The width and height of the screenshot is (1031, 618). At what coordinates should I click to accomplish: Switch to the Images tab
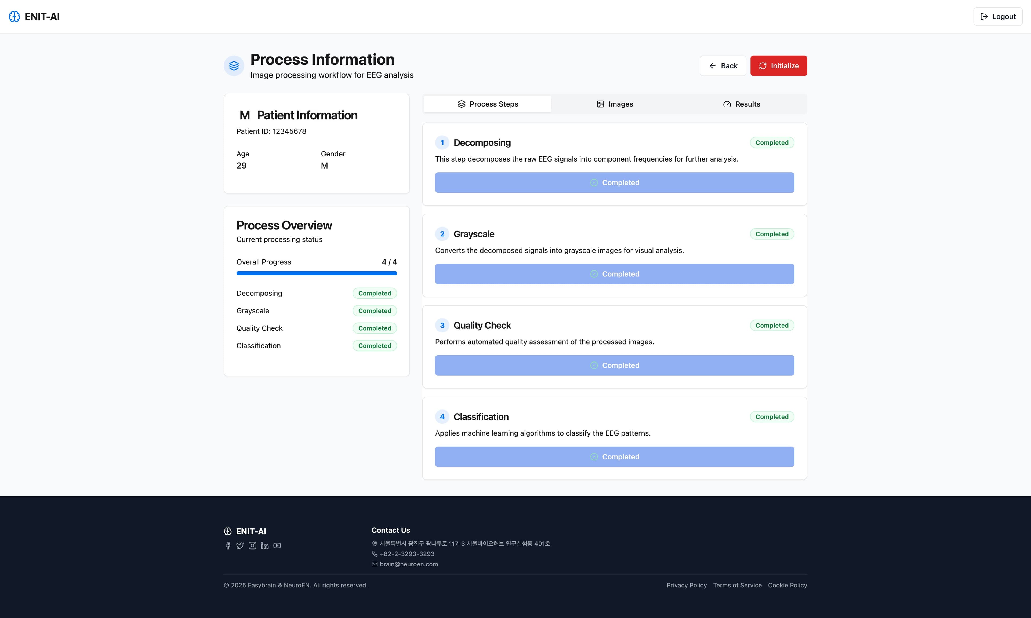[x=614, y=104]
